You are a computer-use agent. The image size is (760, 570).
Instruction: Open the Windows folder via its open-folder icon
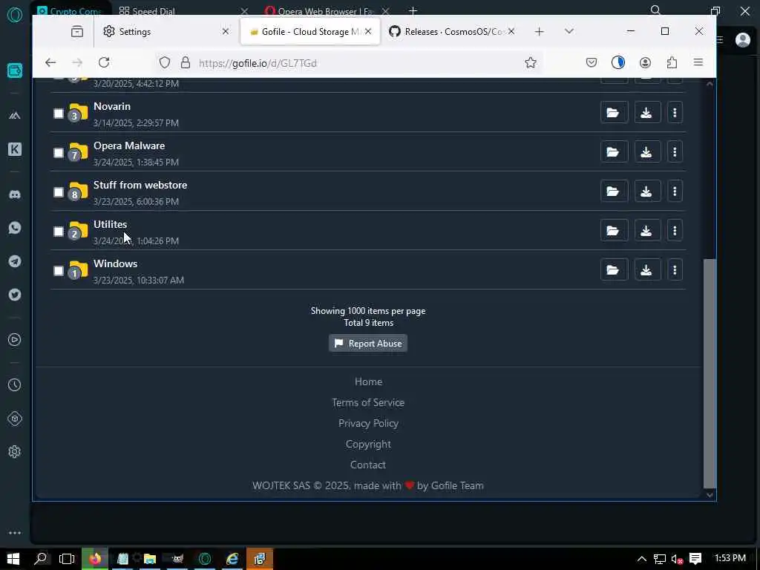coord(614,270)
